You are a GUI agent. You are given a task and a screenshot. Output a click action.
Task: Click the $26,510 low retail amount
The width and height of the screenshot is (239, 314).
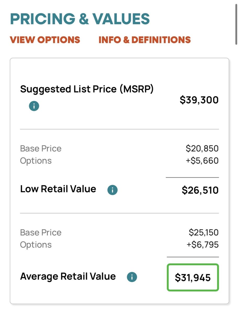(x=200, y=190)
